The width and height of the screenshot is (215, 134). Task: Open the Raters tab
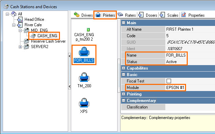coord(127,15)
